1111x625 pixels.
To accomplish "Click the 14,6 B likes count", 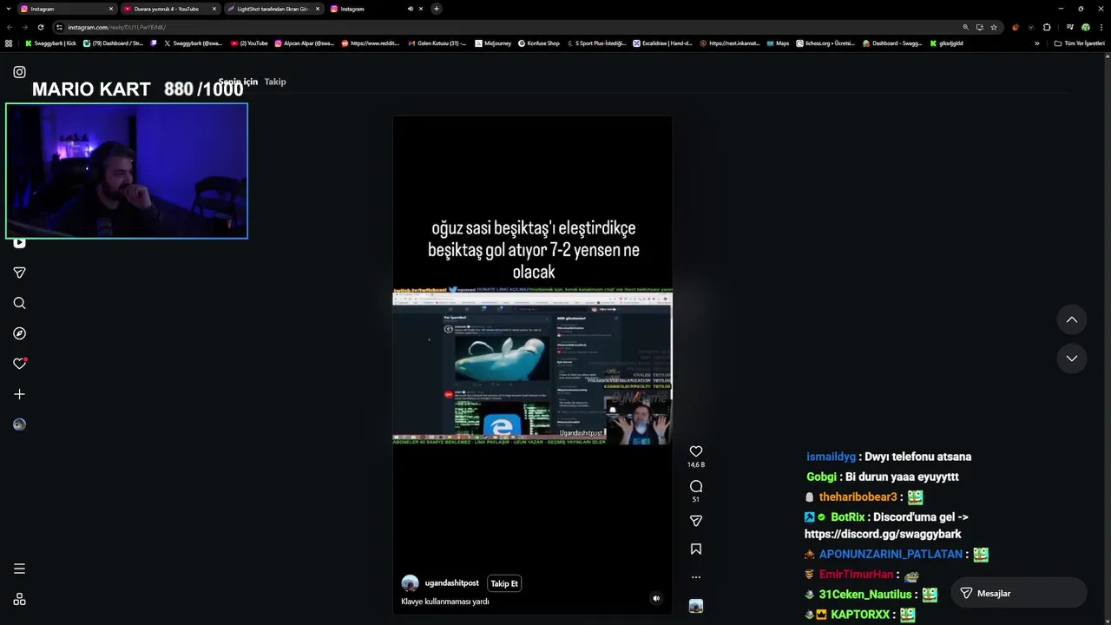I will pyautogui.click(x=695, y=465).
